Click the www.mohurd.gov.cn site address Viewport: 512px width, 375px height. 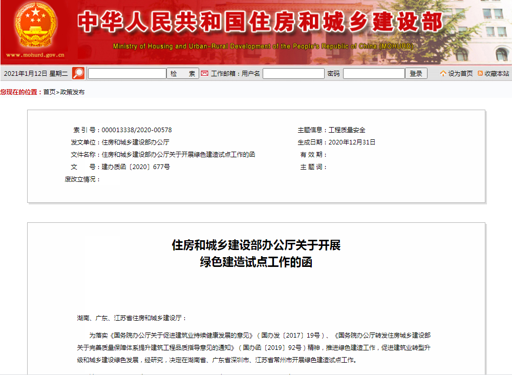point(35,55)
